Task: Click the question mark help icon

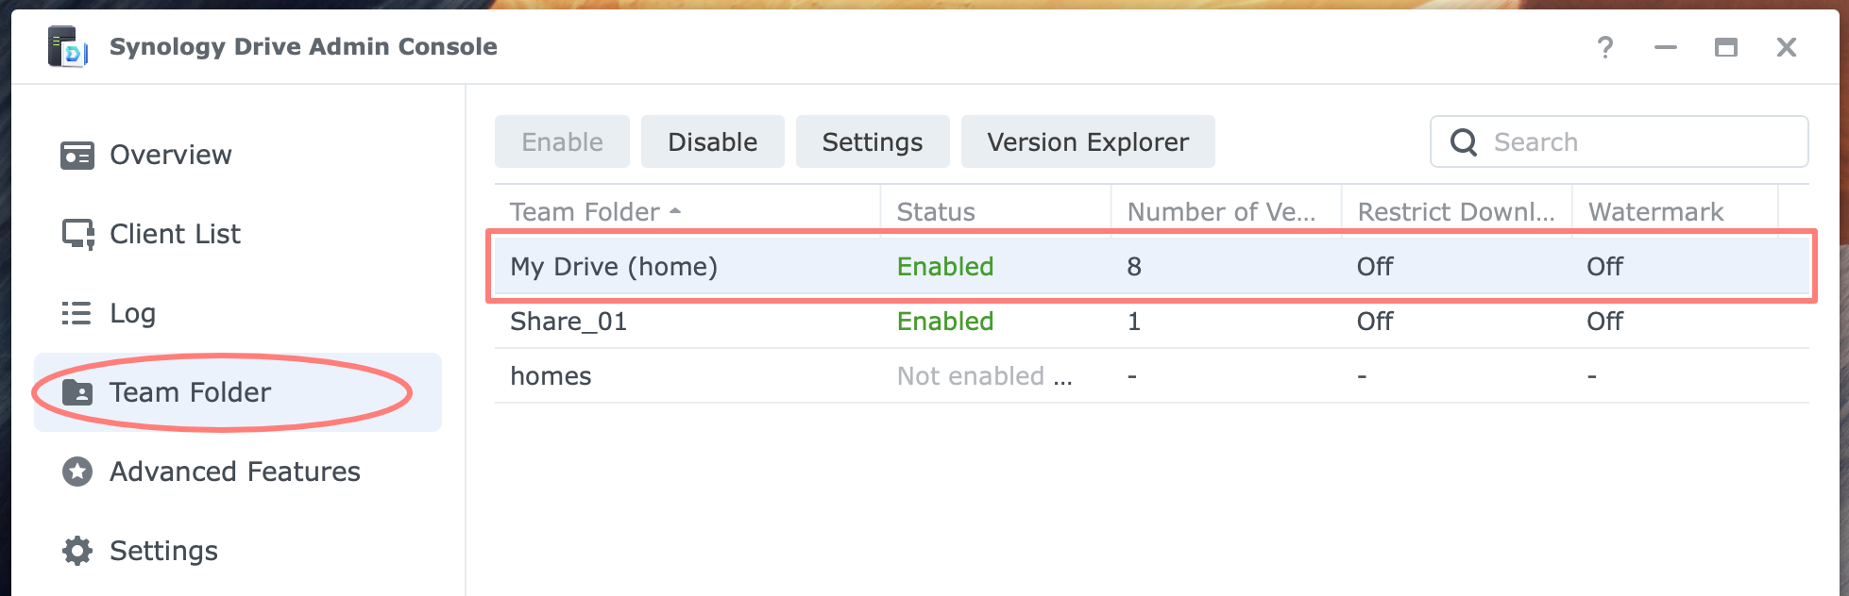Action: (x=1605, y=47)
